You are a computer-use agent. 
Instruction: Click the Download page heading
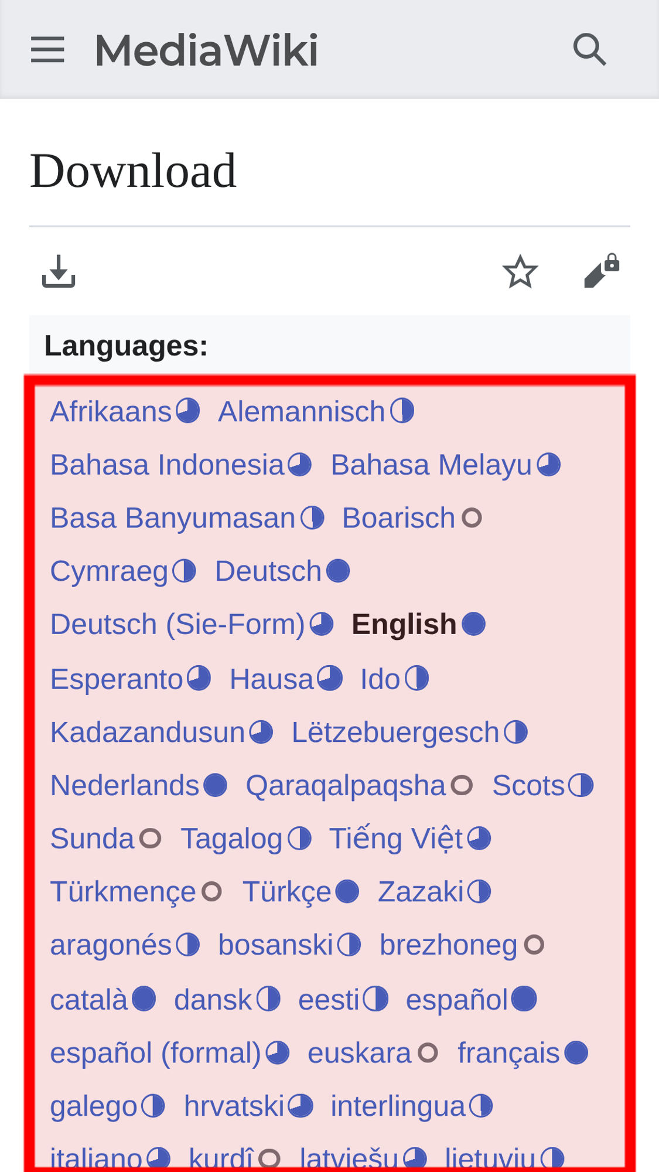click(x=133, y=171)
